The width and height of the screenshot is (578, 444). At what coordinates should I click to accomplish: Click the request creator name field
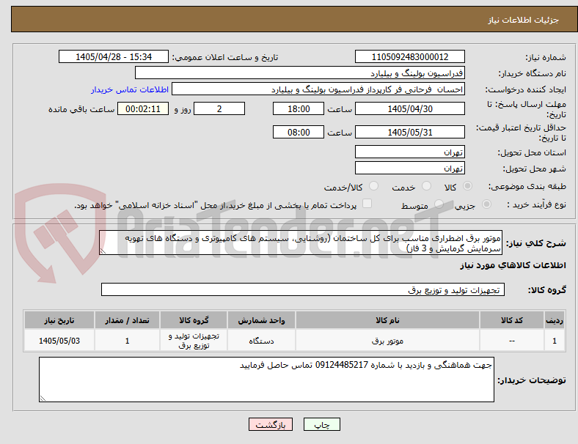[x=318, y=89]
